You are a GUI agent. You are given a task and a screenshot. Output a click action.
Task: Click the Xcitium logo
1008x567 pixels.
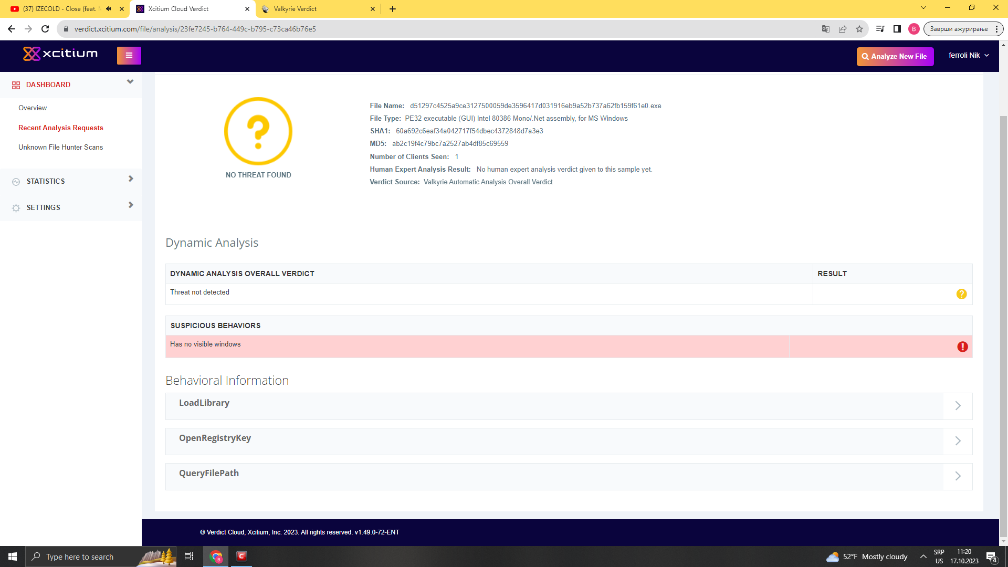click(x=60, y=54)
